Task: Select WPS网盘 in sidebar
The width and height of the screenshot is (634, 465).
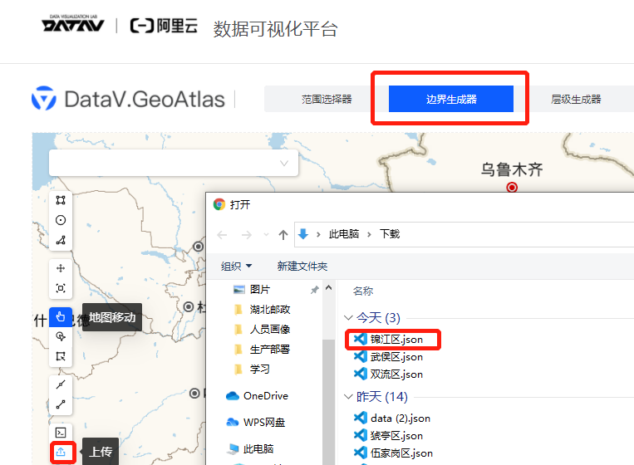Action: click(256, 422)
